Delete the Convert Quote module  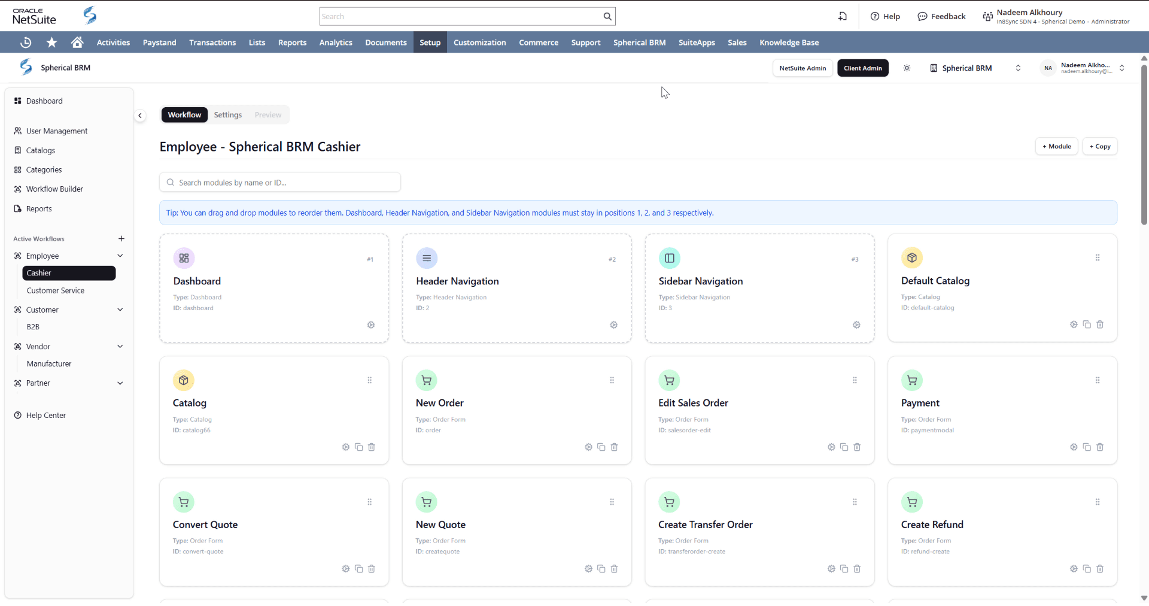372,569
